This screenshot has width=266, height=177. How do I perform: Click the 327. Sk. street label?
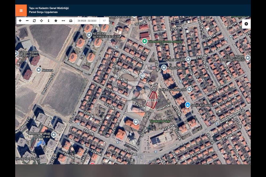110,106
